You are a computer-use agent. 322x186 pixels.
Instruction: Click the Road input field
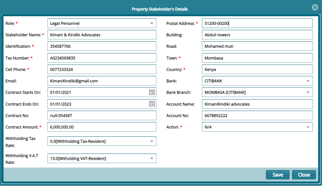pyautogui.click(x=257, y=46)
